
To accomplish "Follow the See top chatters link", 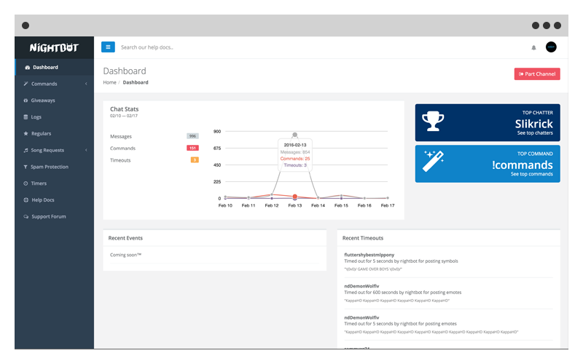I will click(535, 133).
